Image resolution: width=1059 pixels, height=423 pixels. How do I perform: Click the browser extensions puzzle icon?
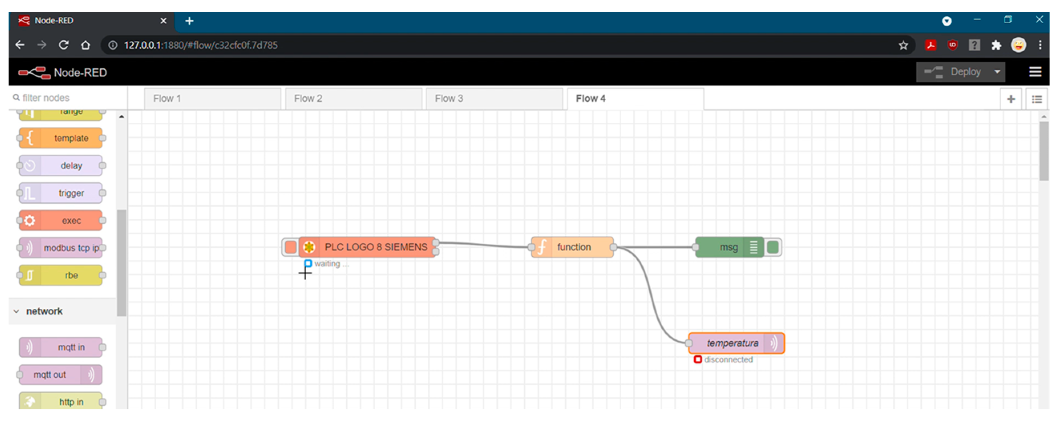pyautogui.click(x=996, y=45)
